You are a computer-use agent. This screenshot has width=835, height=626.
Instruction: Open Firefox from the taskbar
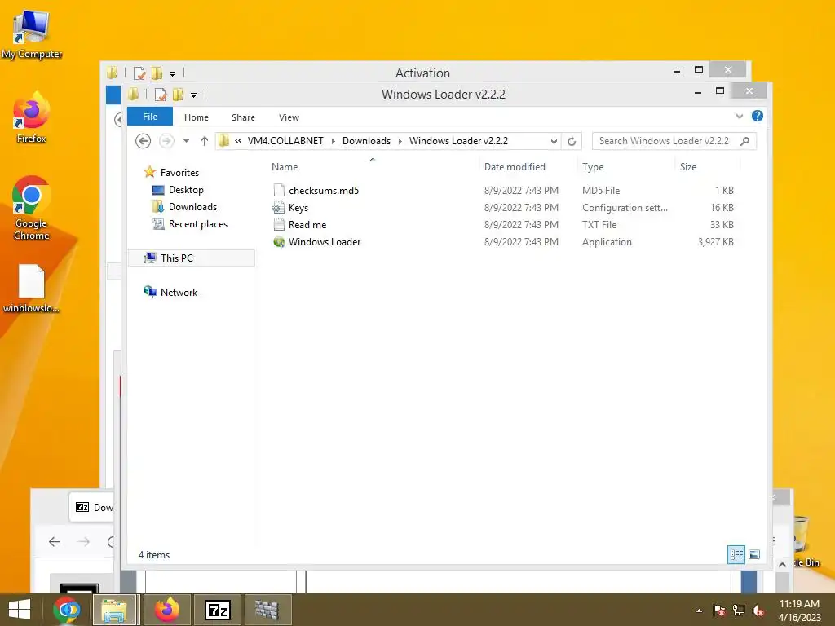point(167,610)
